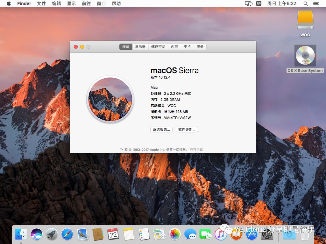Open Messages speech bubble icon in dock

pos(190,234)
